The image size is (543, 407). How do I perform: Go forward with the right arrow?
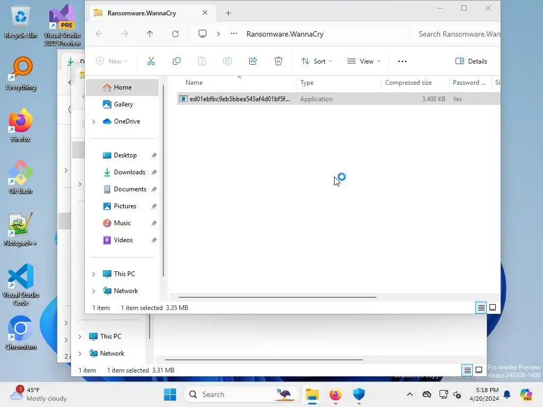tap(125, 34)
